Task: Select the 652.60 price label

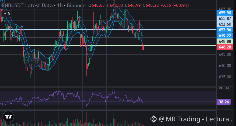Action: [x=225, y=24]
